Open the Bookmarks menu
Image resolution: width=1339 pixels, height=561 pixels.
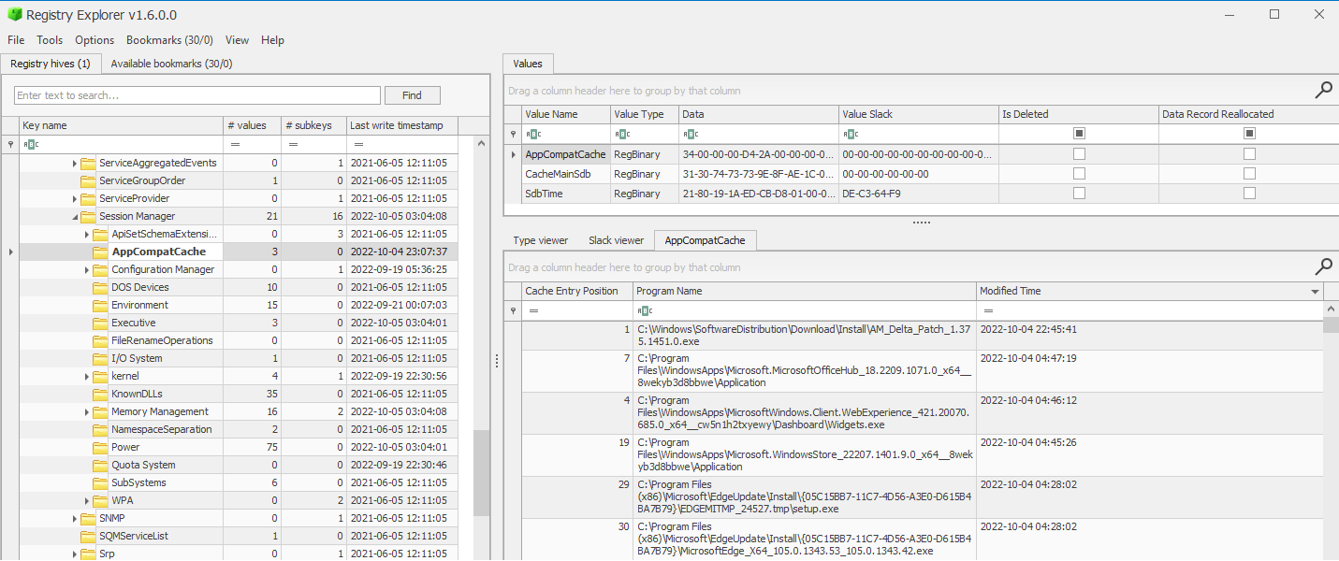pyautogui.click(x=168, y=40)
